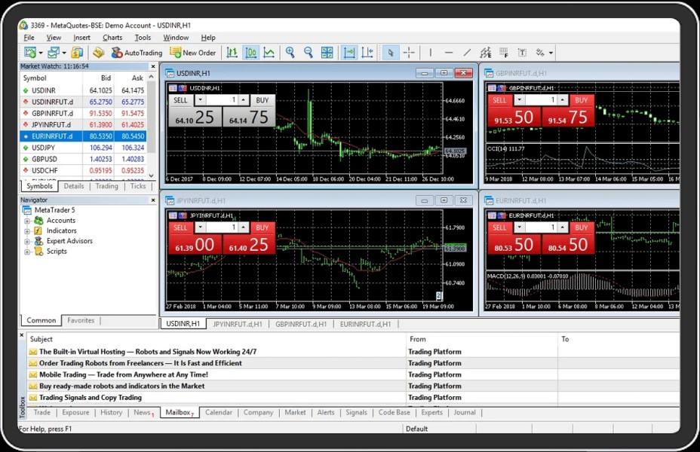Switch chart to candlesticks view
The height and width of the screenshot is (452, 700).
[x=250, y=53]
